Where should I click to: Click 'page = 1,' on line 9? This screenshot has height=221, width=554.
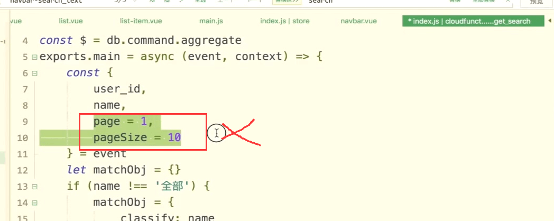(123, 122)
